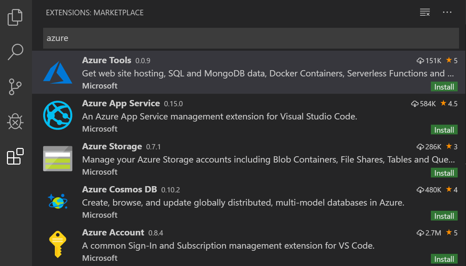Click Microsoft publisher under Azure Tools

[x=100, y=86]
